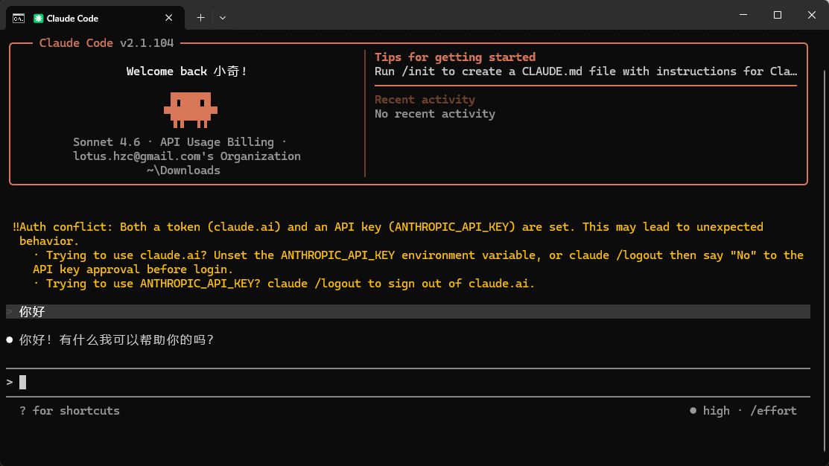Viewport: 829px width, 466px height.
Task: Minimize the terminal window
Action: 743,15
